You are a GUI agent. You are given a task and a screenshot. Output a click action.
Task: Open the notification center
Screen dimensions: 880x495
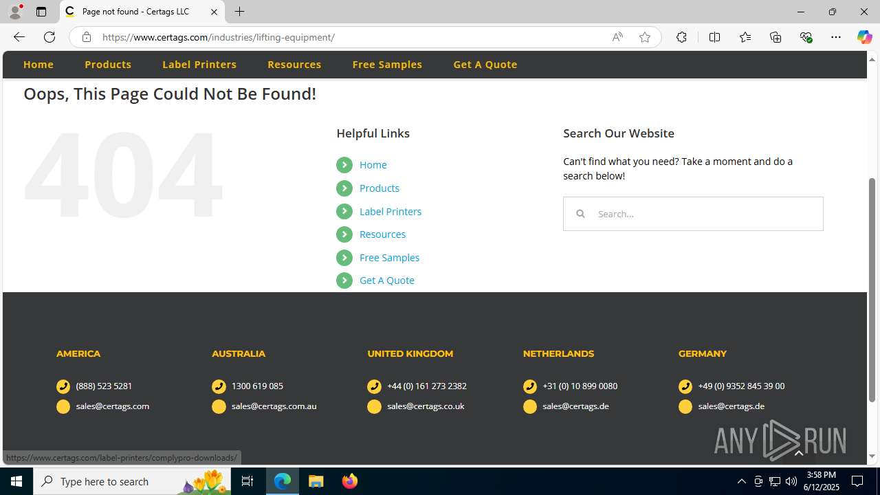coord(858,481)
